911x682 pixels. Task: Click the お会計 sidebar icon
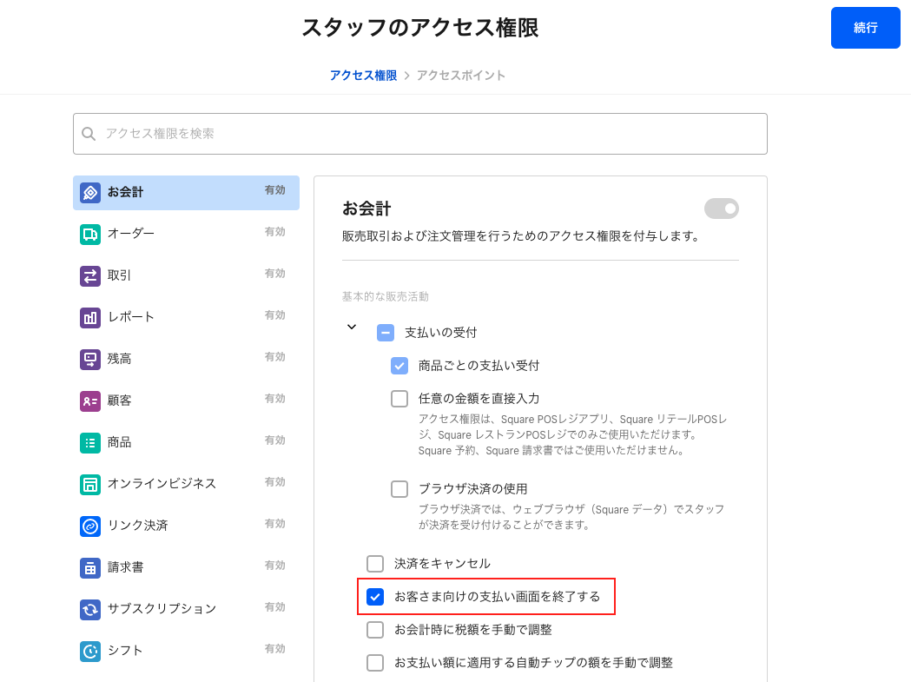[x=90, y=193]
